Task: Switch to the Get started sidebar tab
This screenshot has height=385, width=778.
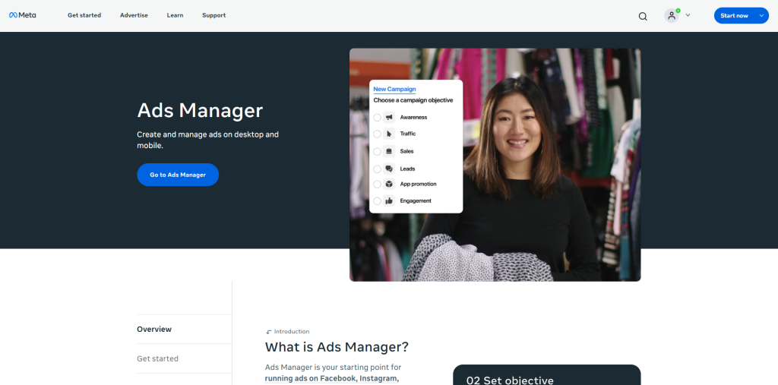Action: pos(184,358)
